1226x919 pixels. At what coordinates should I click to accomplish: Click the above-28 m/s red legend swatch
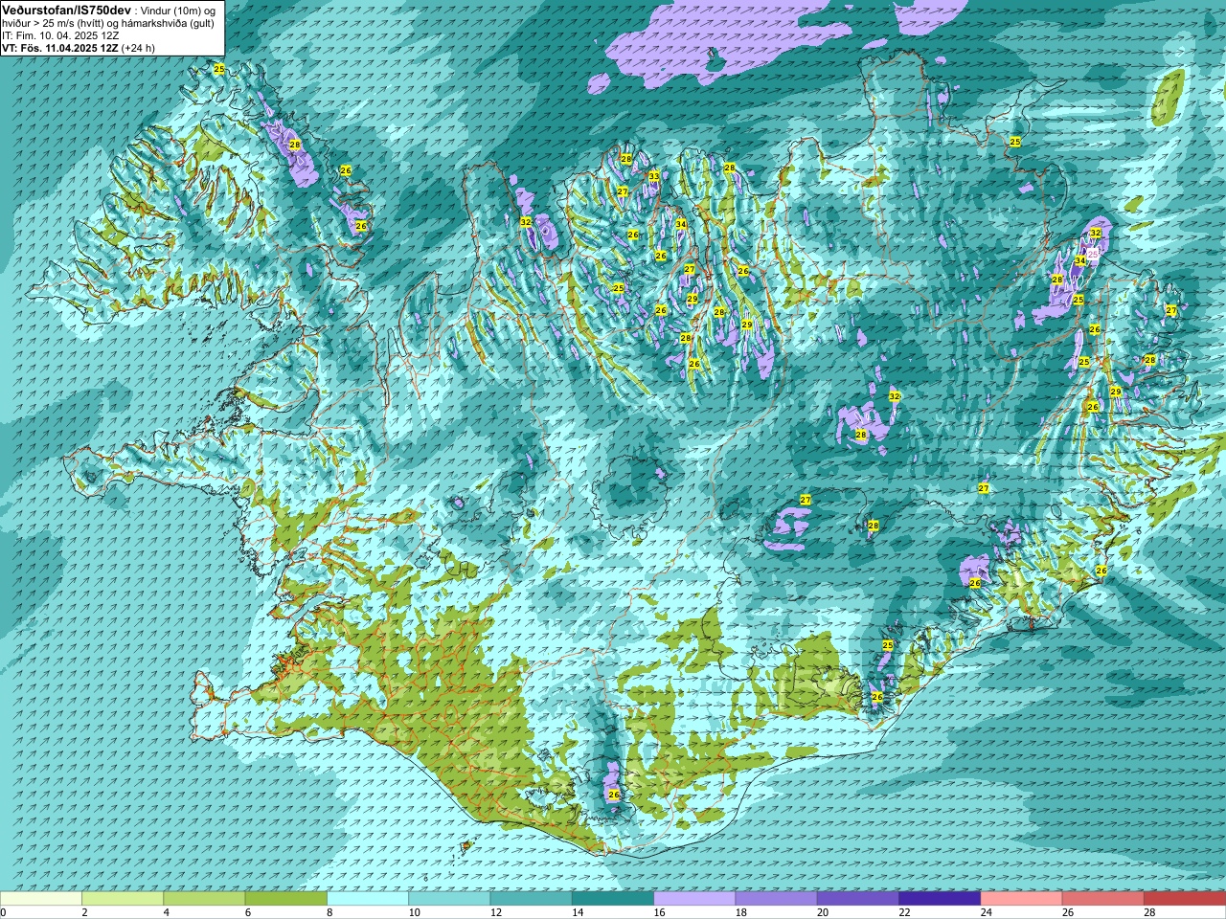pyautogui.click(x=1185, y=899)
